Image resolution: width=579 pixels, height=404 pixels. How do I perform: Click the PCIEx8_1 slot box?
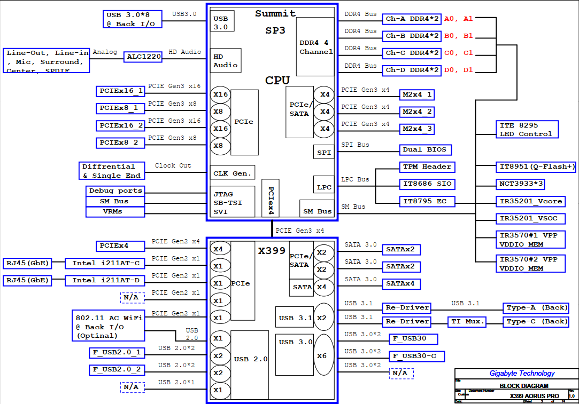[120, 108]
